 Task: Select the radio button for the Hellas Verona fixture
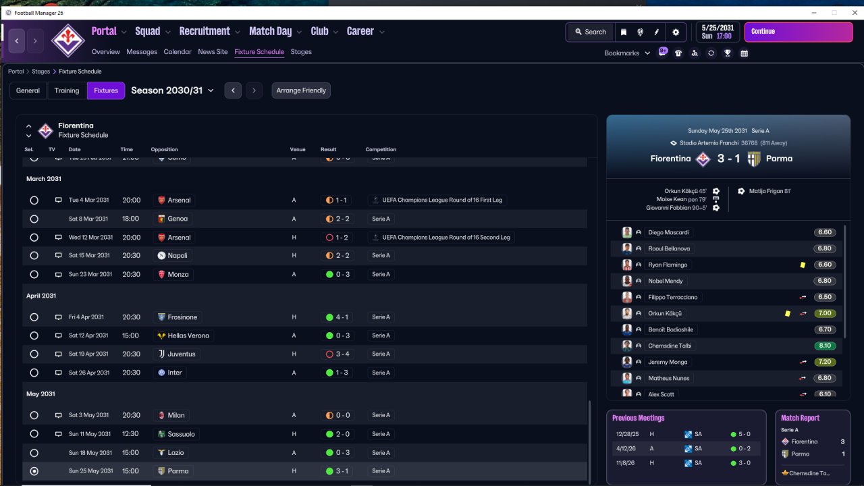point(34,335)
